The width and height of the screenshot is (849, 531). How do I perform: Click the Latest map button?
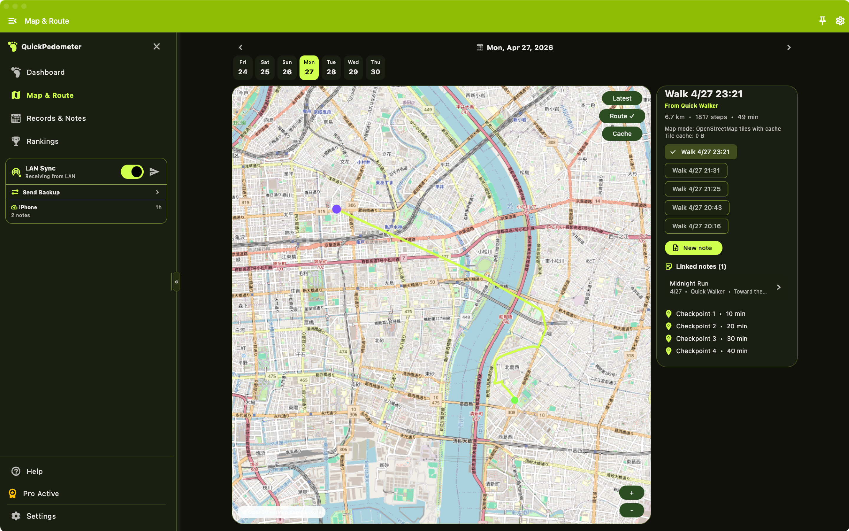coord(622,98)
